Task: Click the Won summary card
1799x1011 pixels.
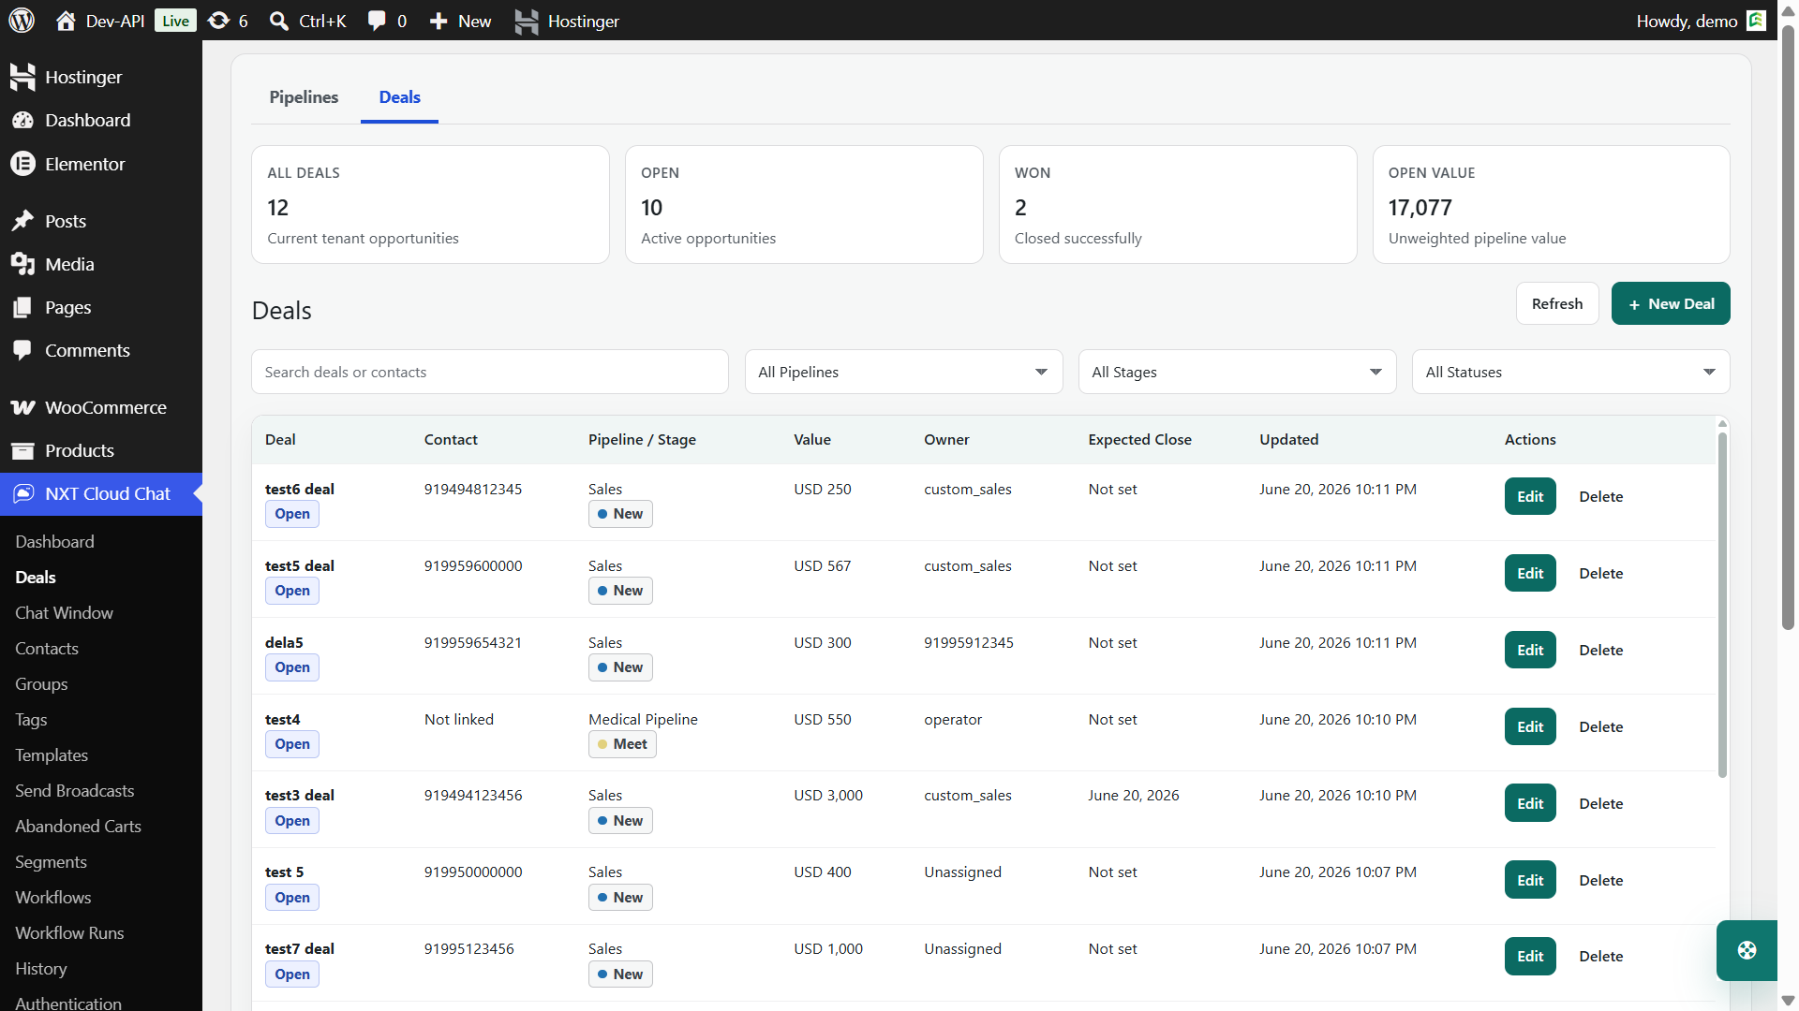Action: point(1178,204)
